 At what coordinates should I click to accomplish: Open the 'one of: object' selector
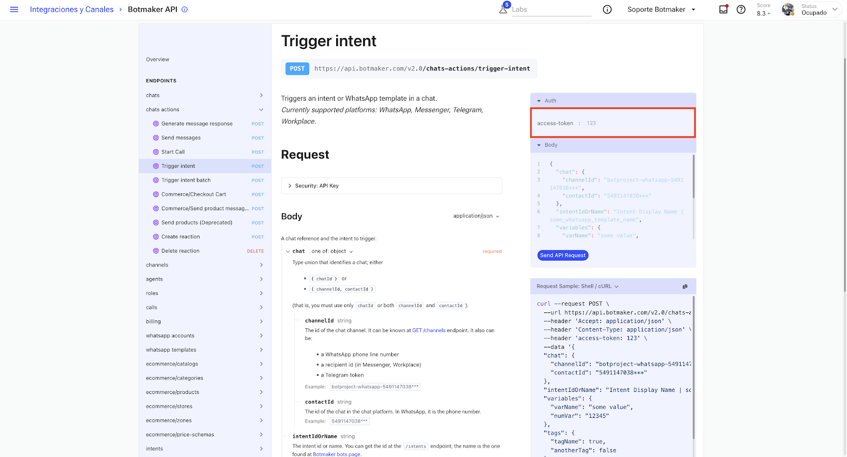(332, 252)
